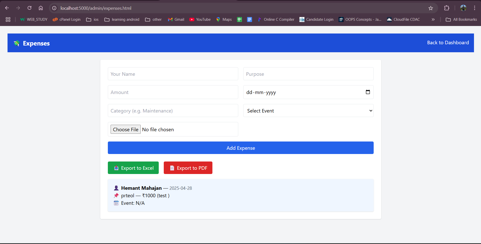Open the Chrome three-dot menu
The width and height of the screenshot is (481, 244).
click(474, 8)
